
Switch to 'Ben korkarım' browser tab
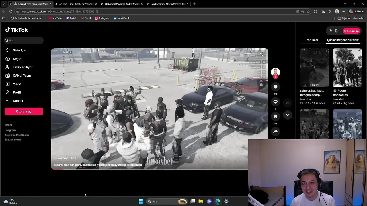pyautogui.click(x=168, y=4)
